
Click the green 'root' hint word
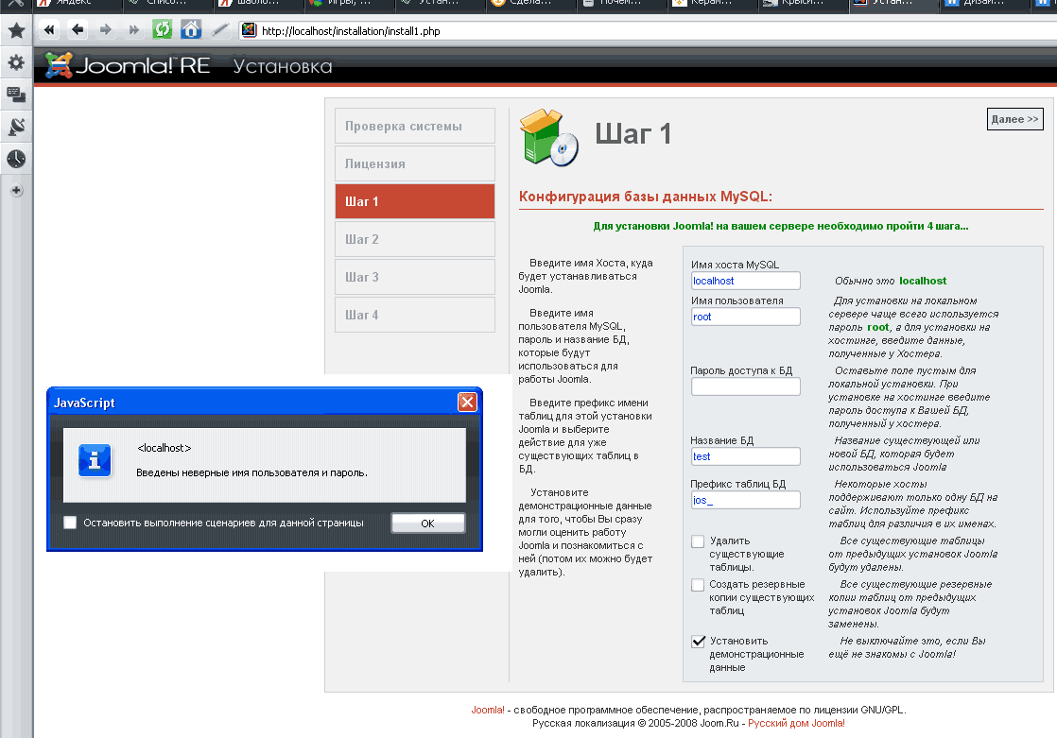click(x=877, y=327)
